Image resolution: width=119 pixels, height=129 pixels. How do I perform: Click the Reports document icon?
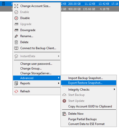[16, 83]
